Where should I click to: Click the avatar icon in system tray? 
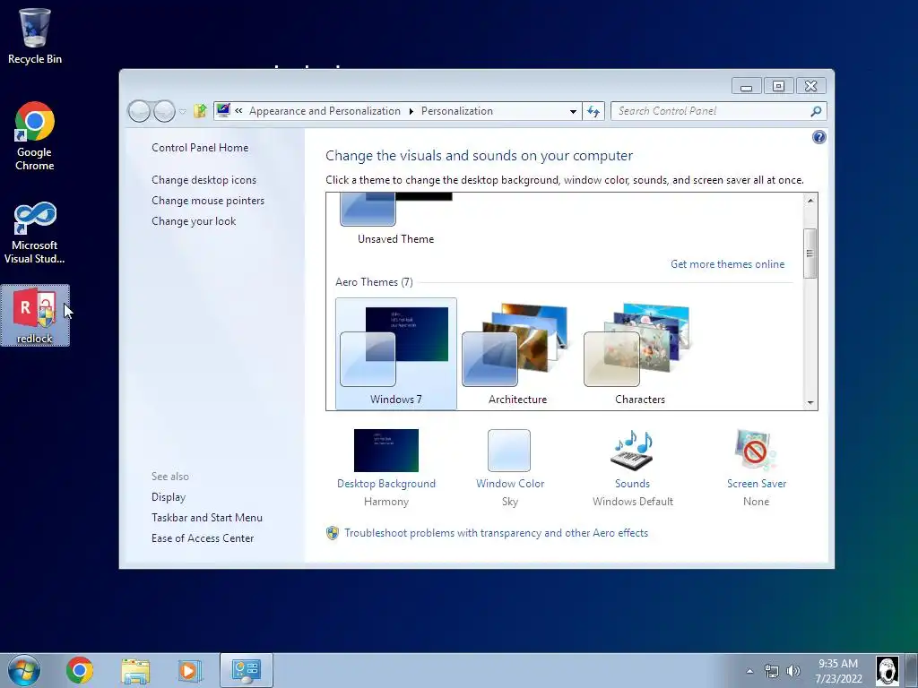887,670
